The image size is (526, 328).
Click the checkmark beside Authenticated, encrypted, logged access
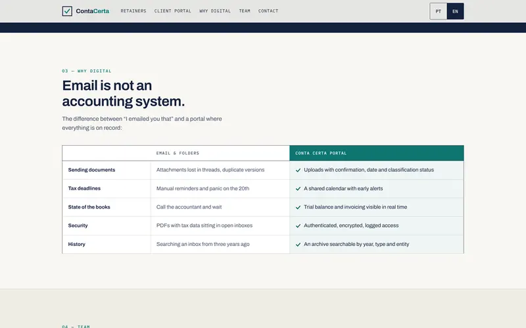298,226
